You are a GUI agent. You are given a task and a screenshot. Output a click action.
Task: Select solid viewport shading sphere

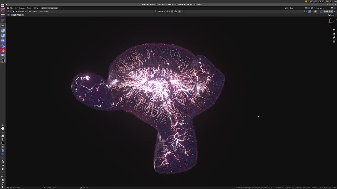point(327,11)
